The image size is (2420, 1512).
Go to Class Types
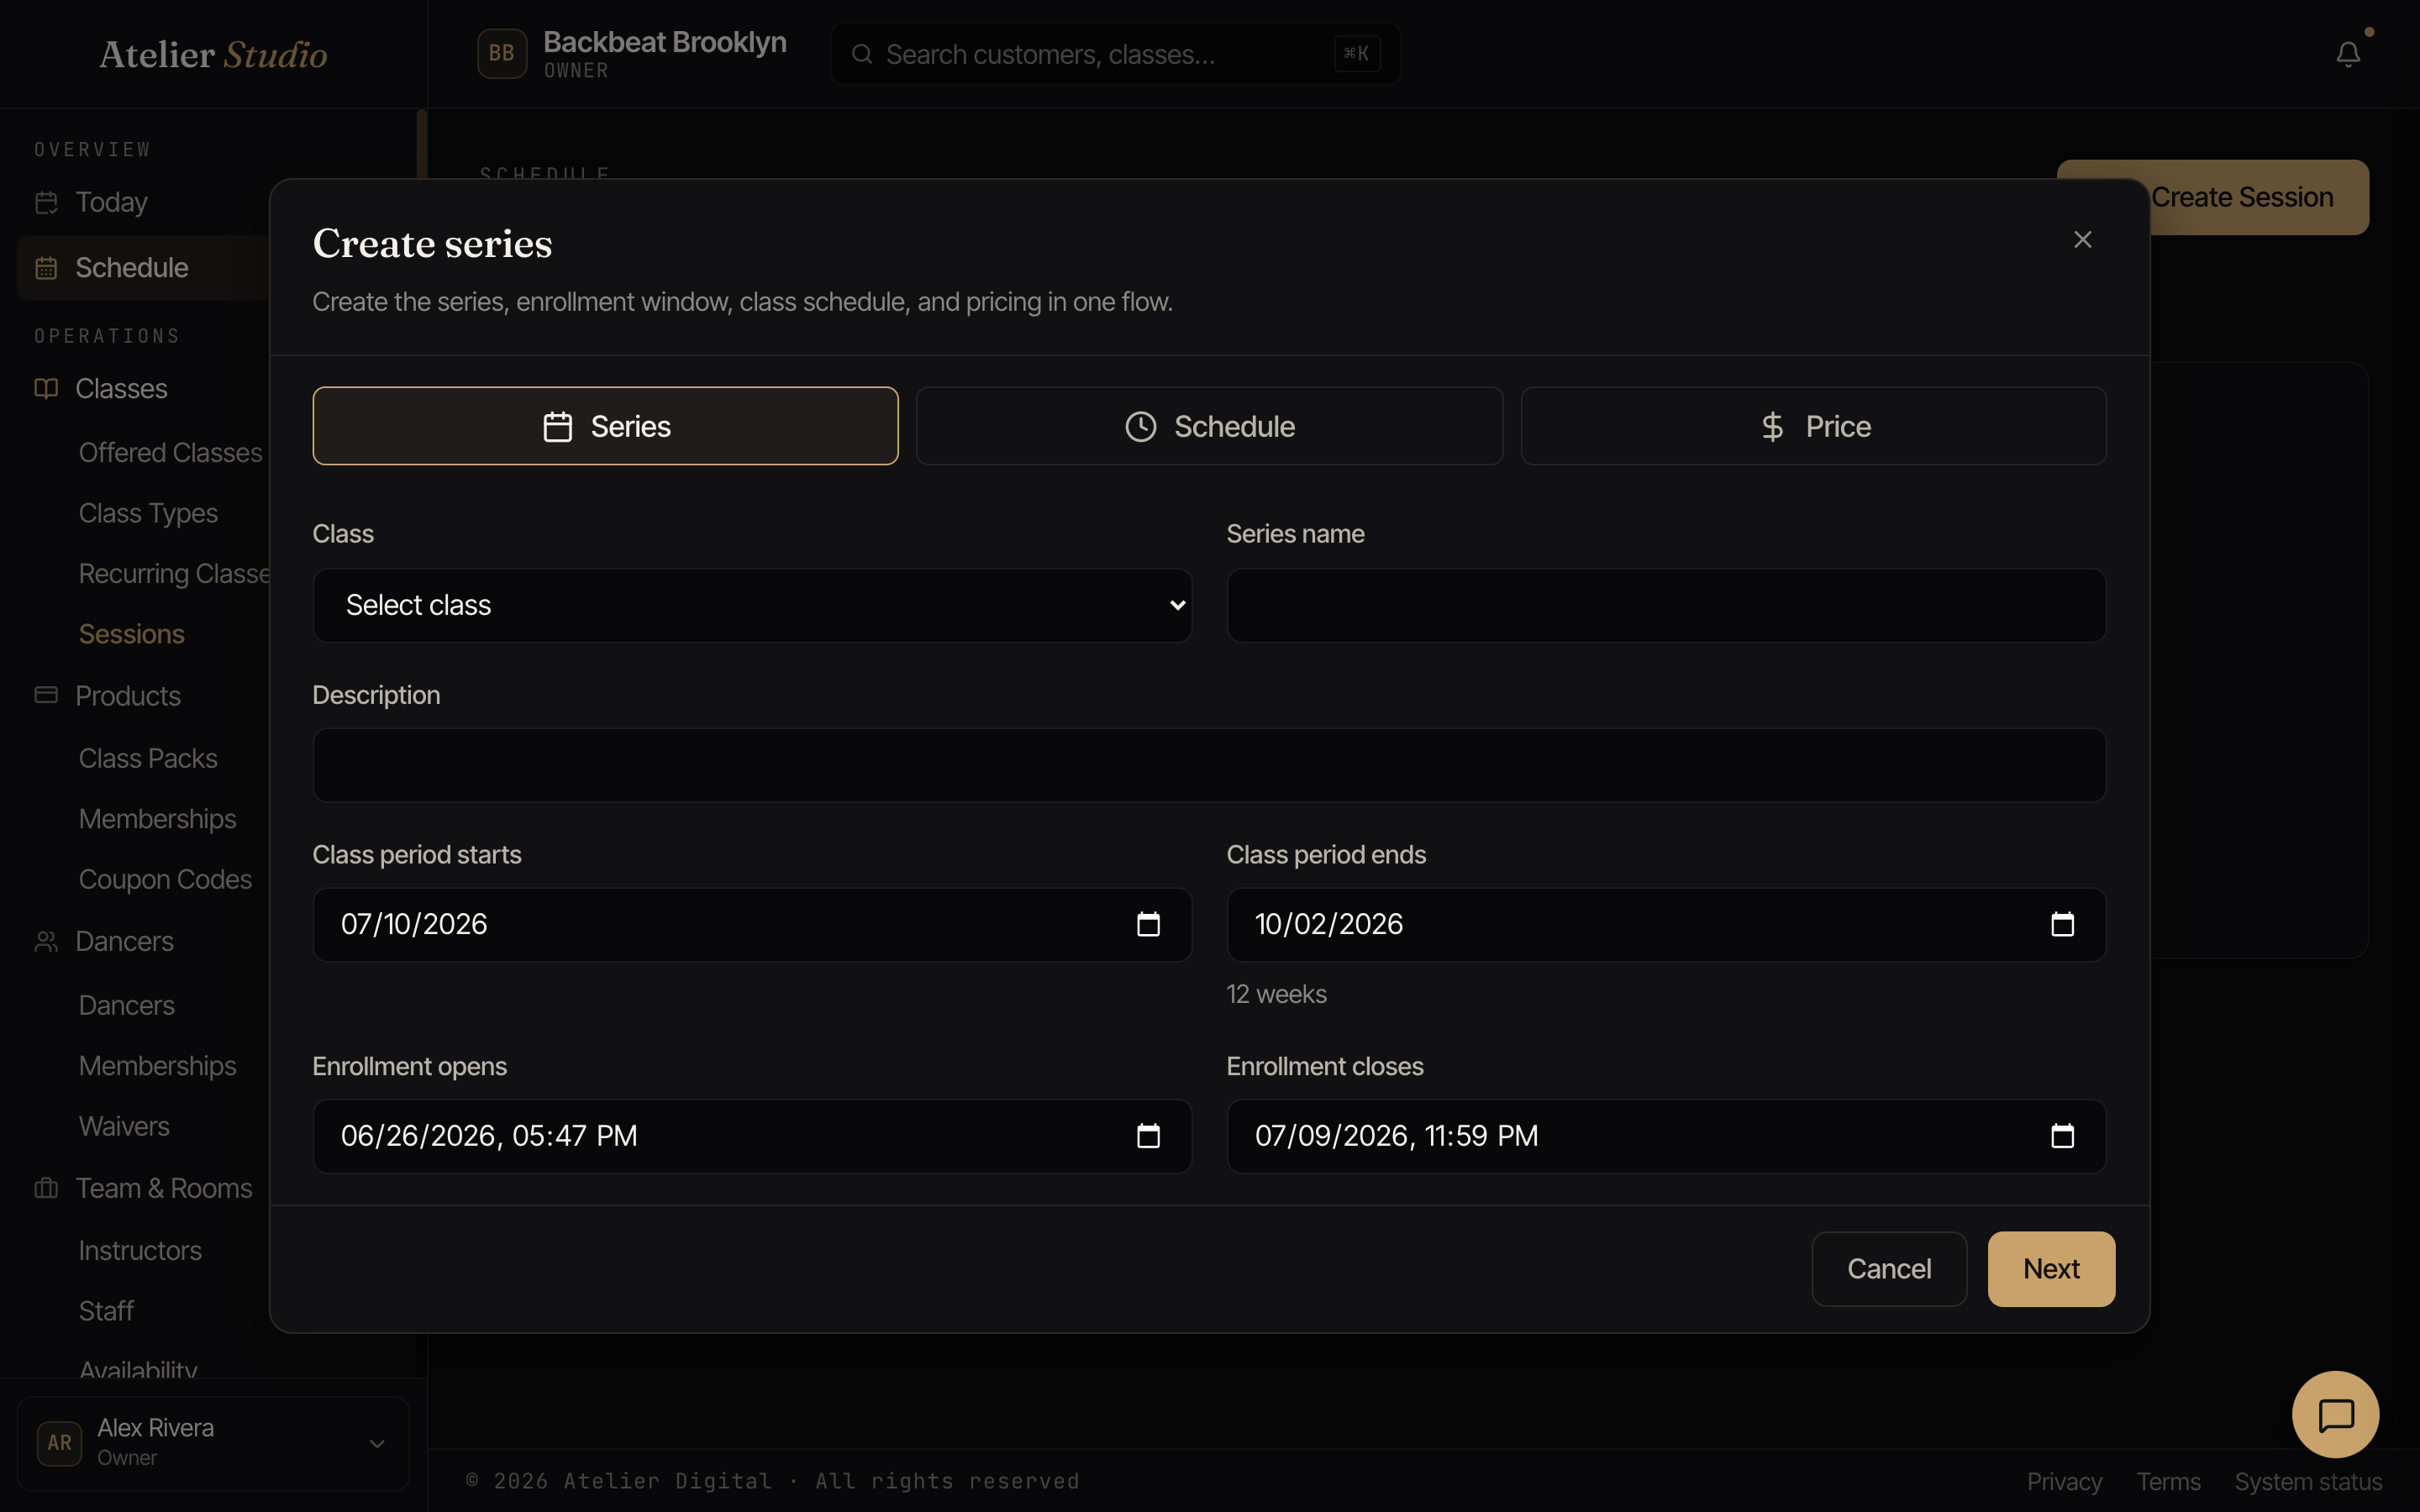click(x=148, y=514)
